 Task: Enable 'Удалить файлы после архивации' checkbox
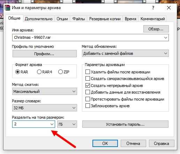88,72
